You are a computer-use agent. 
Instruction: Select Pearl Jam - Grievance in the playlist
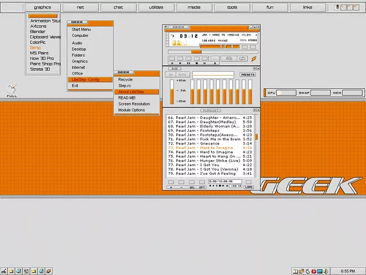click(197, 143)
